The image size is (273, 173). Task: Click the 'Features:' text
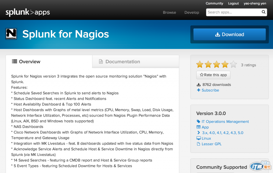pos(19,88)
